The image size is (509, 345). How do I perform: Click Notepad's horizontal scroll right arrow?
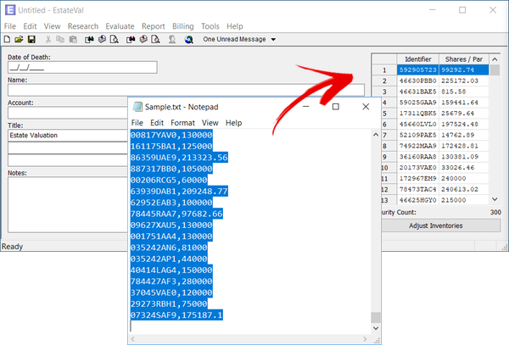click(365, 339)
